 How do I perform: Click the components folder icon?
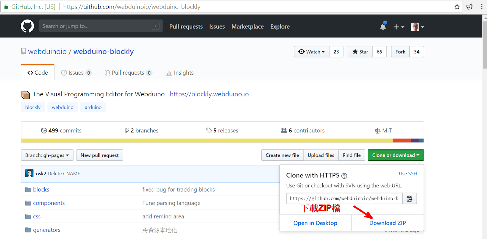(x=28, y=203)
